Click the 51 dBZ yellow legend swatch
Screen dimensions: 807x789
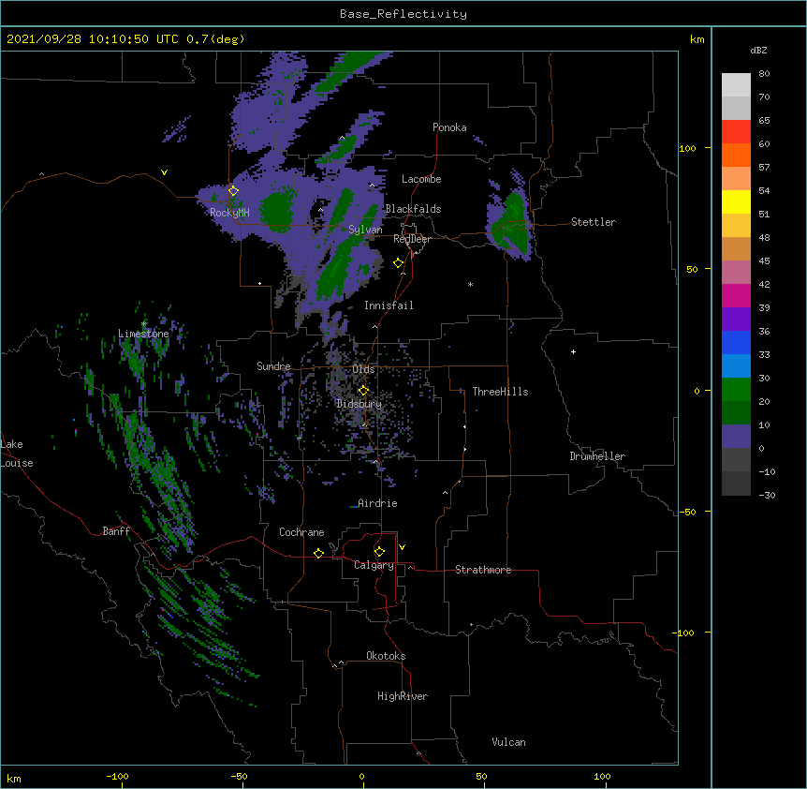[x=736, y=201]
